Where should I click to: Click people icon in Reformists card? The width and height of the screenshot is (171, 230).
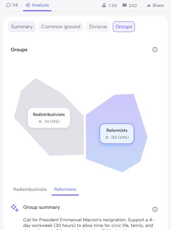107,137
